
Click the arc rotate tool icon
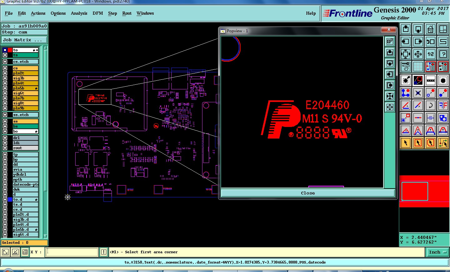(431, 105)
